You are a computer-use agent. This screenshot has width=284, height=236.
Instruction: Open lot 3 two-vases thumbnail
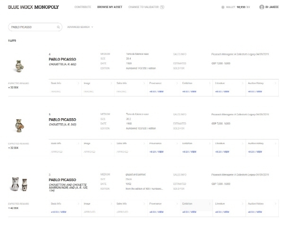19,184
